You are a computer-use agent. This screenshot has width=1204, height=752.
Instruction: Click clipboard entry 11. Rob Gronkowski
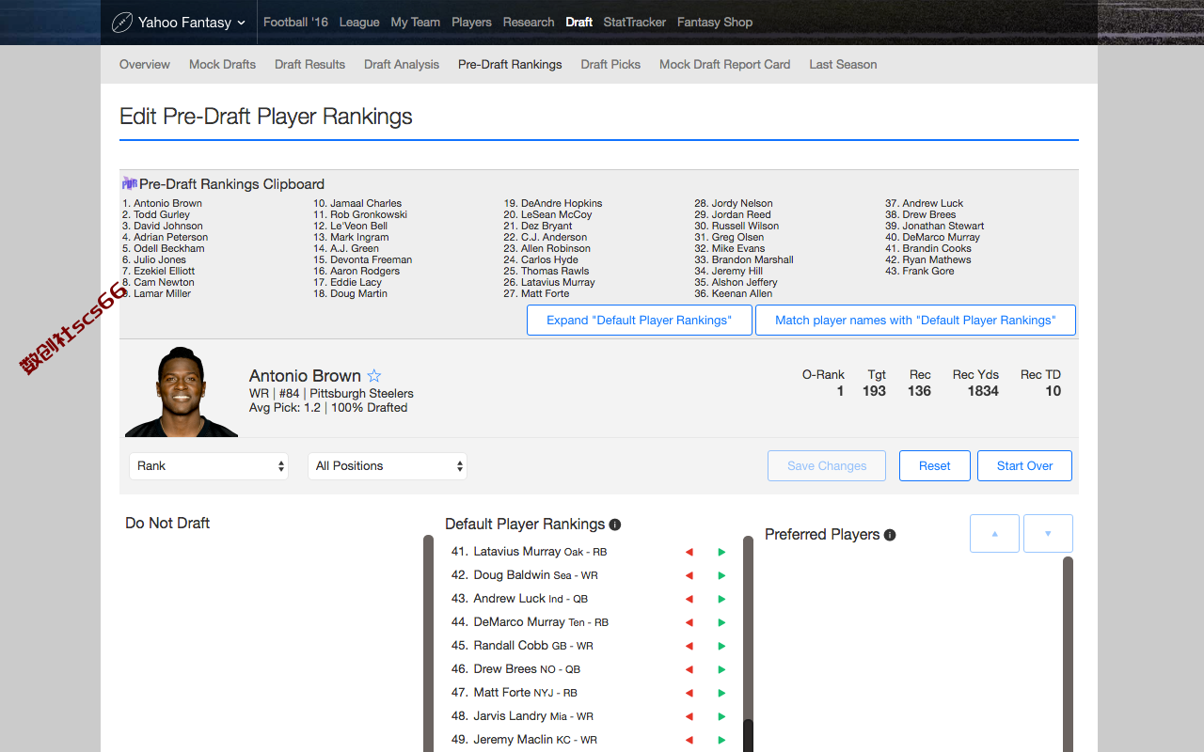tap(360, 214)
